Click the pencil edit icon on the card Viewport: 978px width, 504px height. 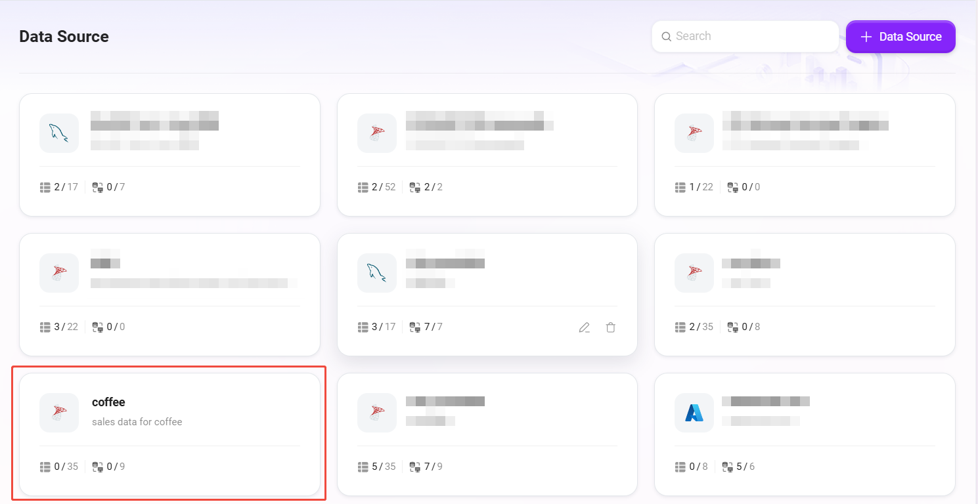(x=584, y=327)
